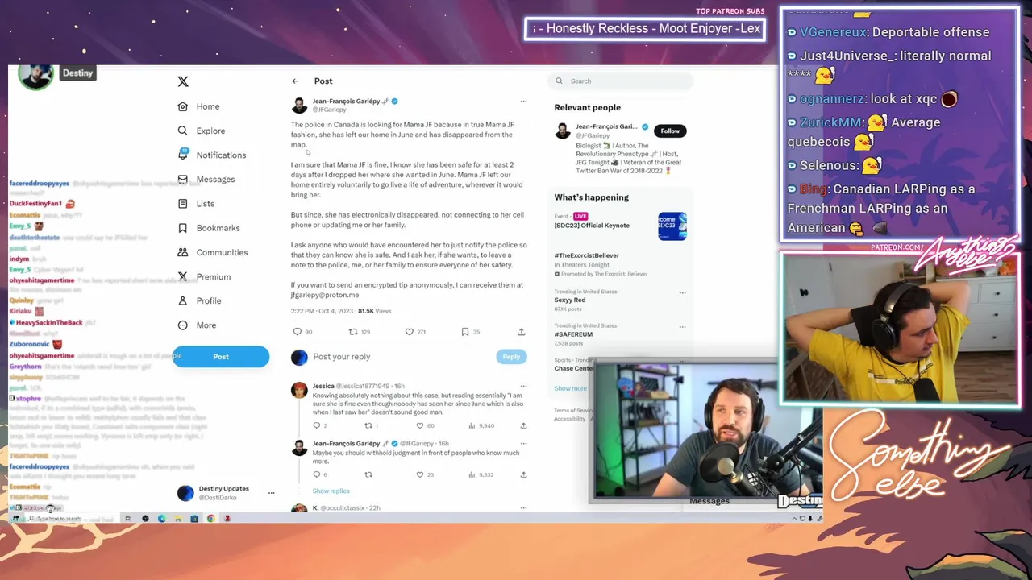Click the Show replies link
1032x580 pixels.
[331, 491]
